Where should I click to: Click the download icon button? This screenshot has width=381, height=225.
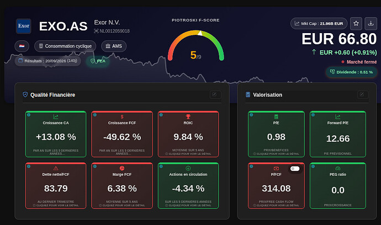(371, 23)
